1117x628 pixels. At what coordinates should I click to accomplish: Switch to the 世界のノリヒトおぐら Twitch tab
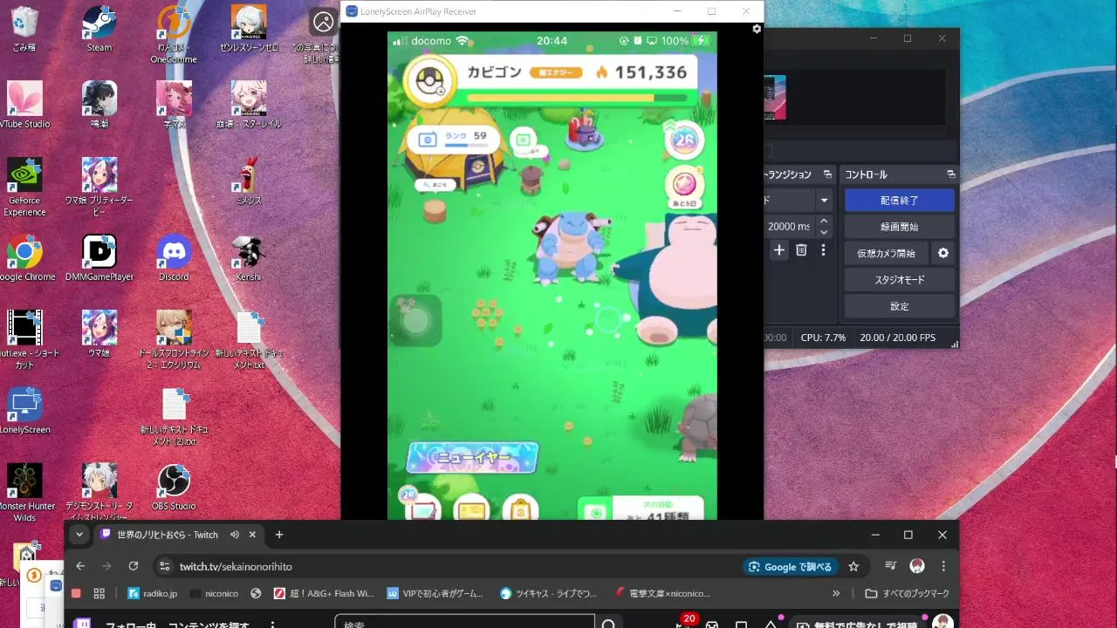tap(168, 535)
